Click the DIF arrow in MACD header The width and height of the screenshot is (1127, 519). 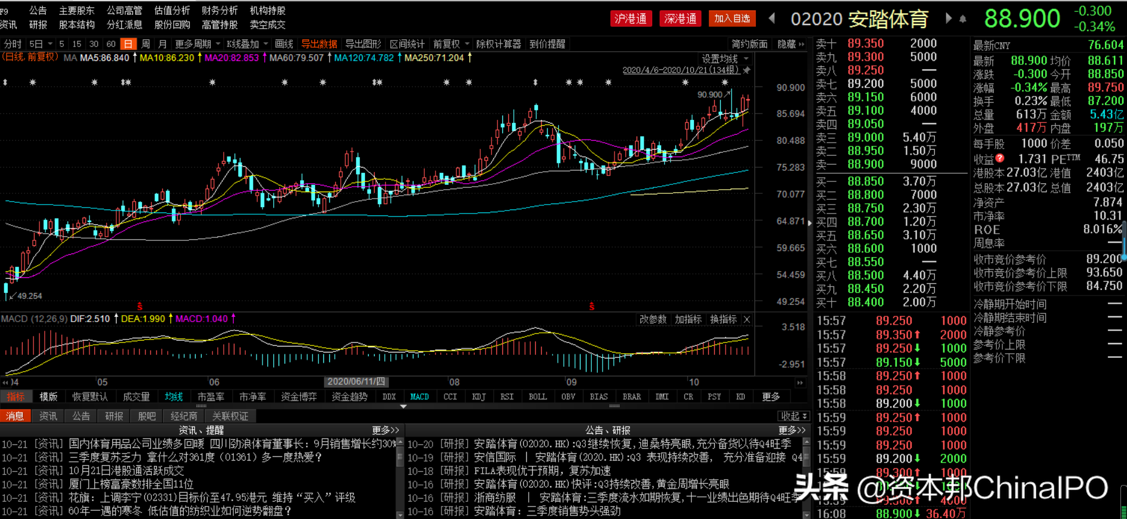(x=116, y=319)
